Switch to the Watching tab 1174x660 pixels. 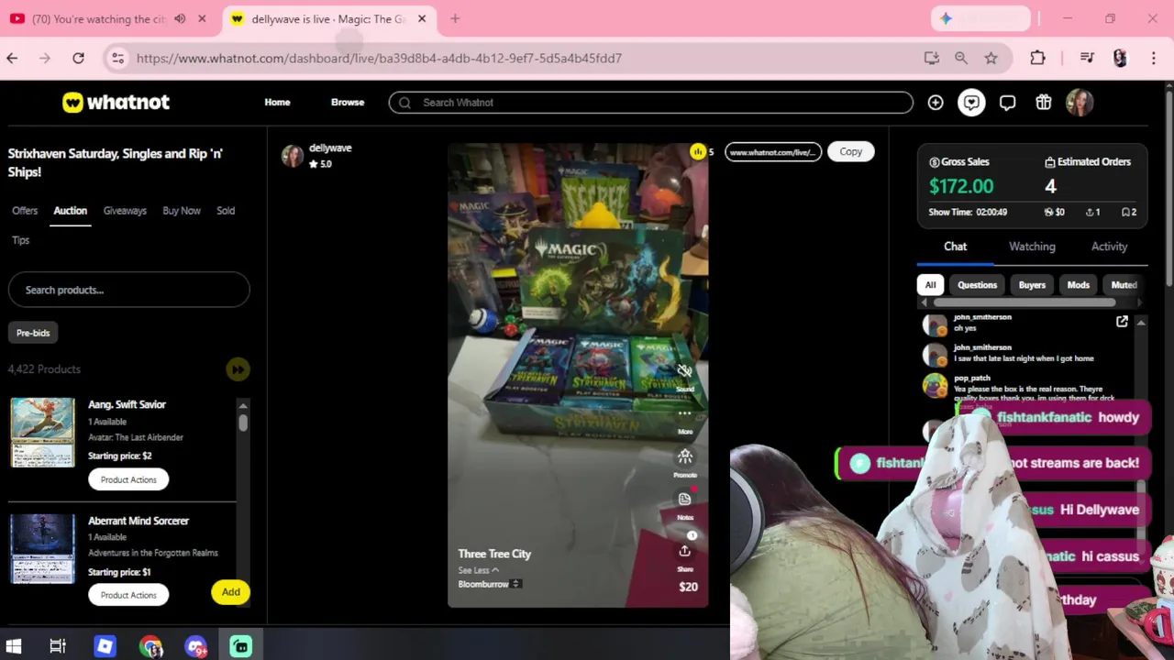pyautogui.click(x=1032, y=247)
